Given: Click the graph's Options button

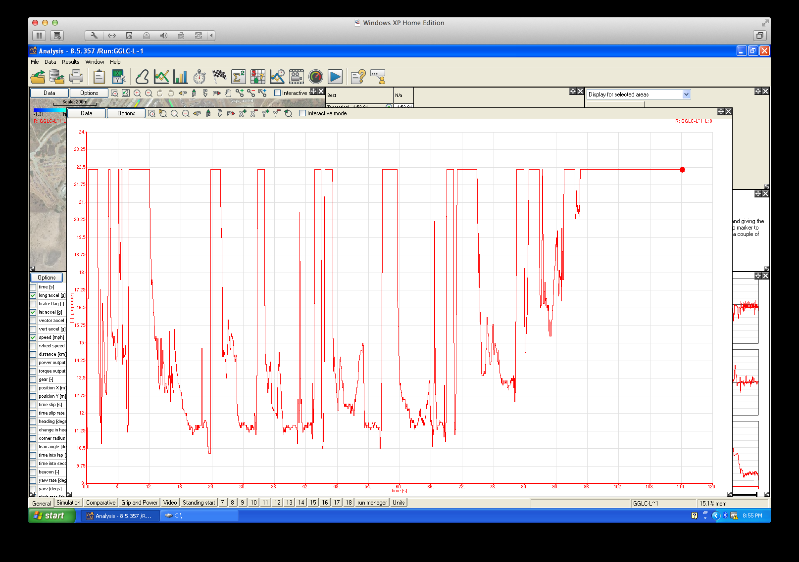Looking at the screenshot, I should [x=126, y=113].
